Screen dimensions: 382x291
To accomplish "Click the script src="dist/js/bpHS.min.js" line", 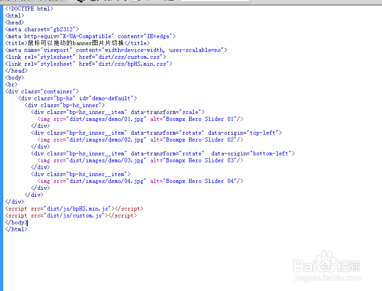I will point(74,209).
